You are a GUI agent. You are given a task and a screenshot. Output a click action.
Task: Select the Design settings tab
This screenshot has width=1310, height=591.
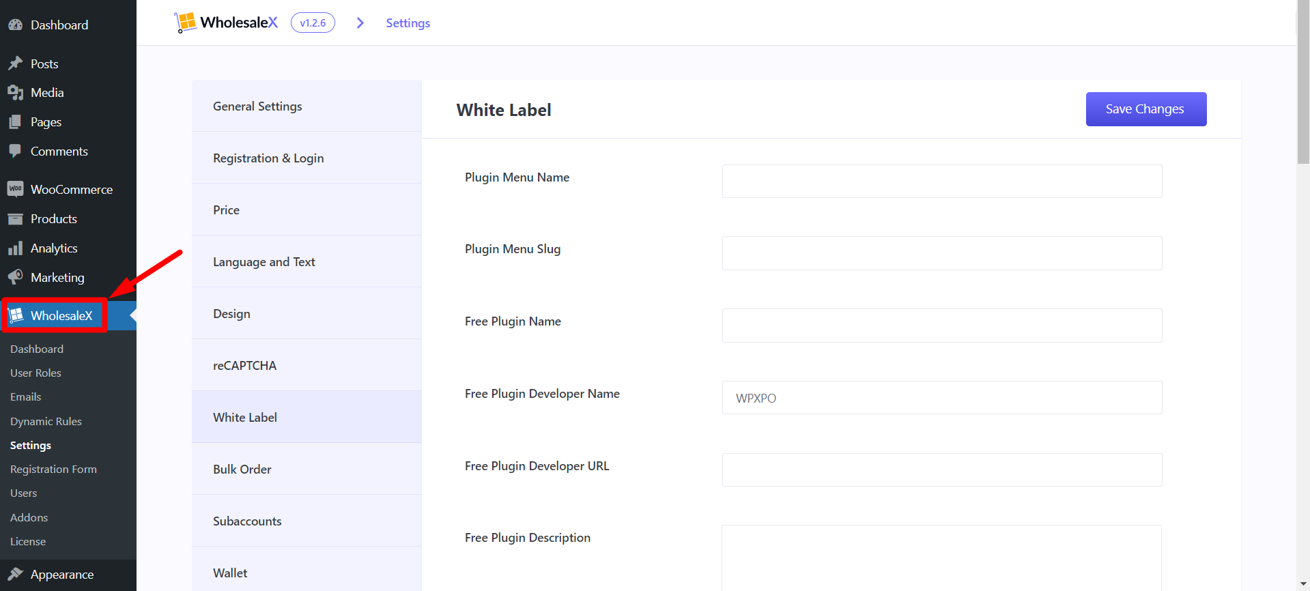tap(307, 313)
